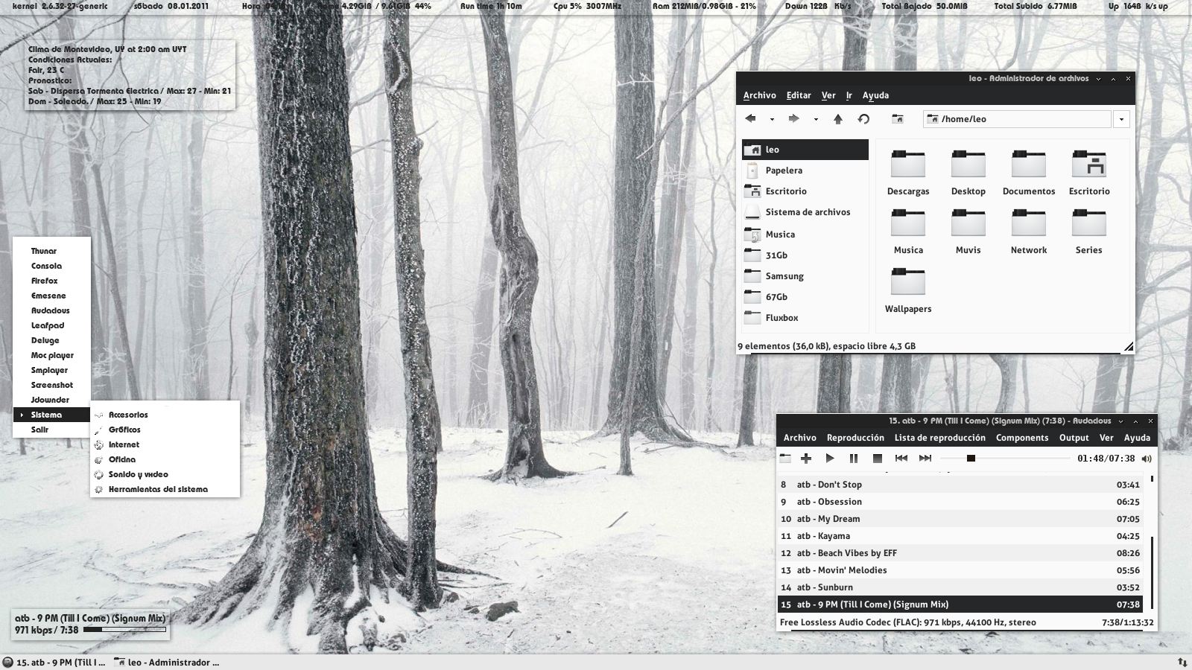Select the Series folder icon
Viewport: 1192px width, 670px height.
[x=1089, y=223]
